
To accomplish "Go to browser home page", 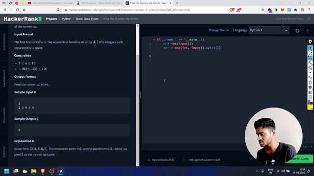I will point(24,10).
